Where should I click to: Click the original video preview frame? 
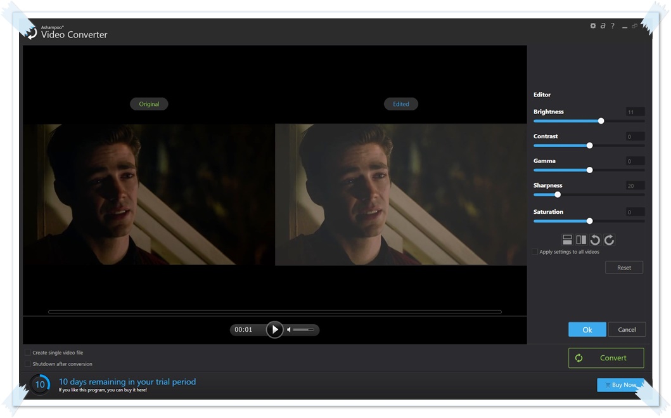click(x=149, y=195)
